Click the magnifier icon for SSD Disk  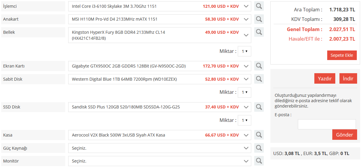click(x=259, y=107)
